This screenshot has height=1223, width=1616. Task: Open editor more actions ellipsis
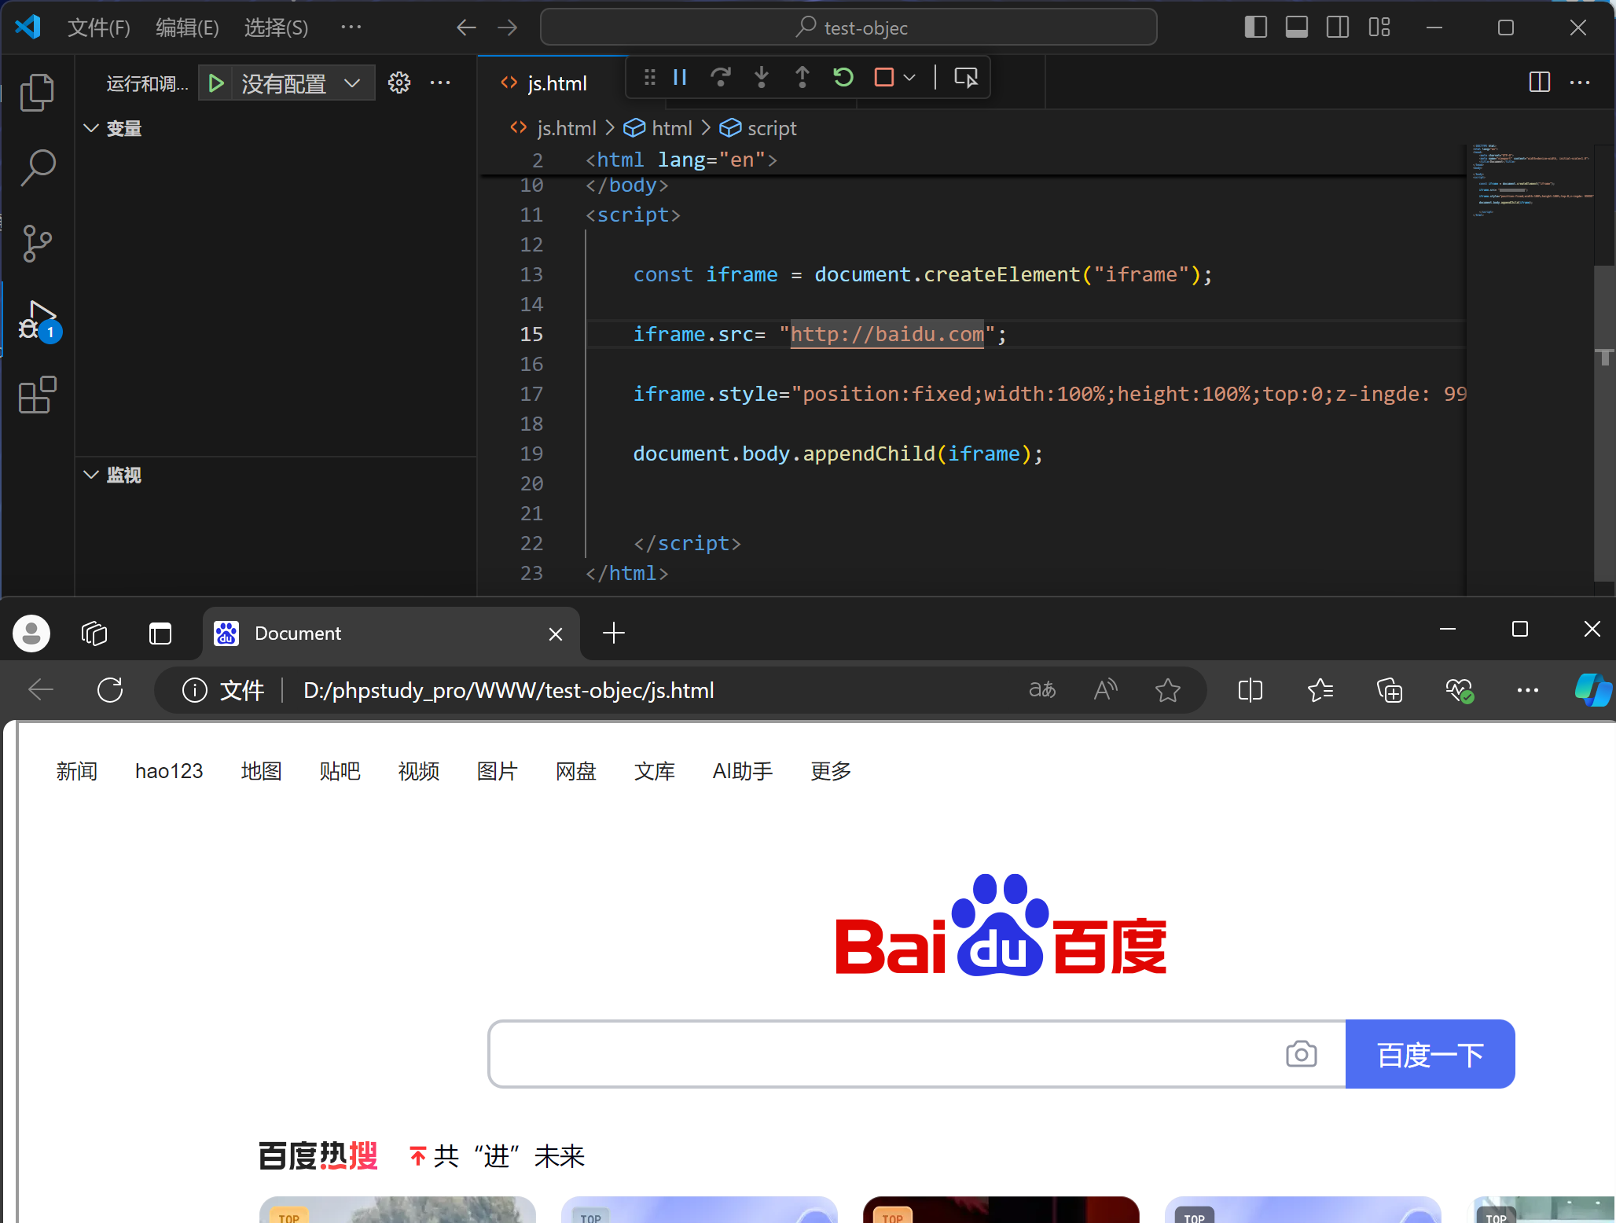(1580, 82)
